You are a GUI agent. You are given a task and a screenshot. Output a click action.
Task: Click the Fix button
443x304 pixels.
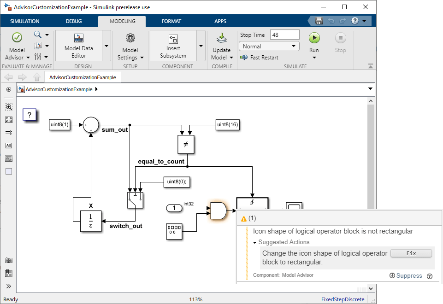(x=411, y=253)
